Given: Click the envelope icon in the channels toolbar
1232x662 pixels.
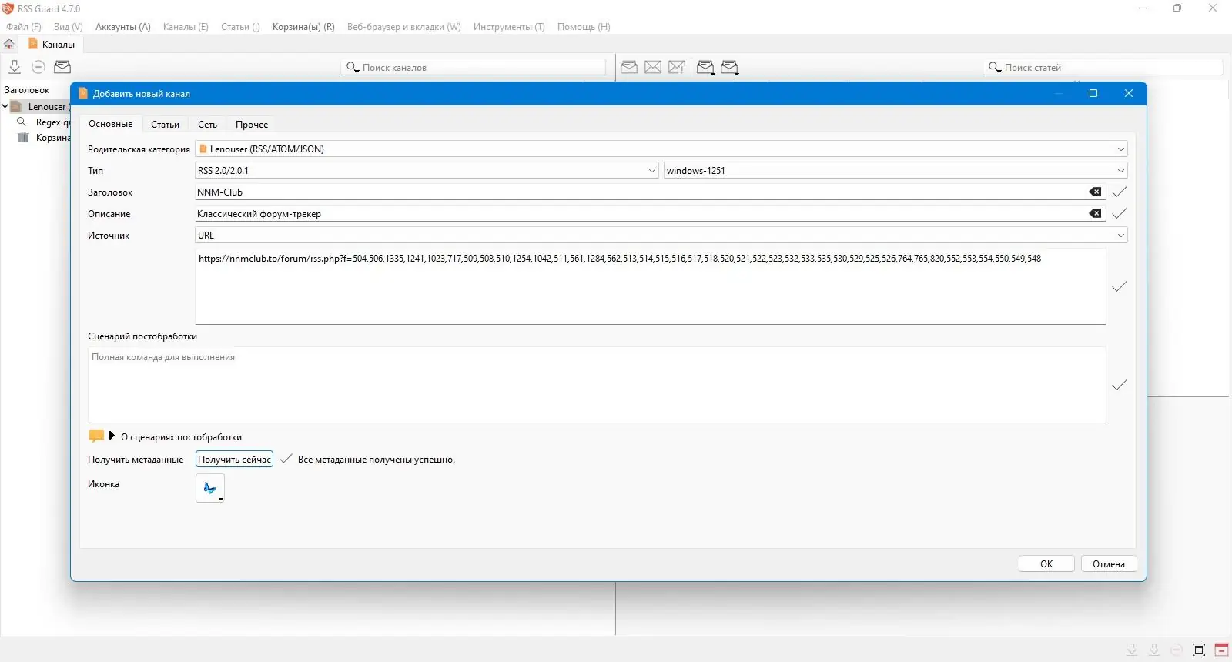Looking at the screenshot, I should coord(62,67).
